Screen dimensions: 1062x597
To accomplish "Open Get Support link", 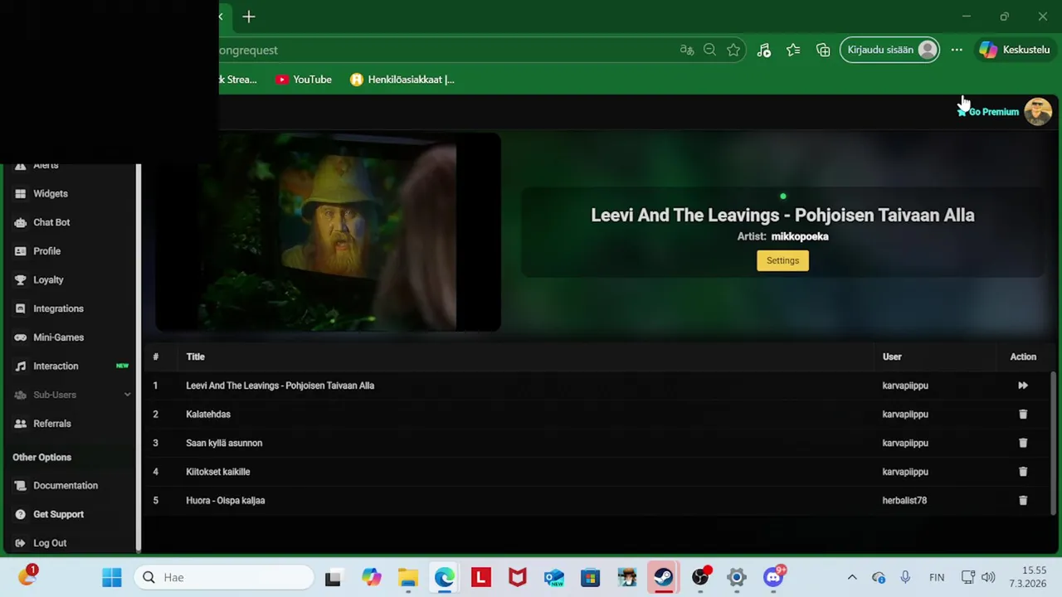I will coord(58,514).
